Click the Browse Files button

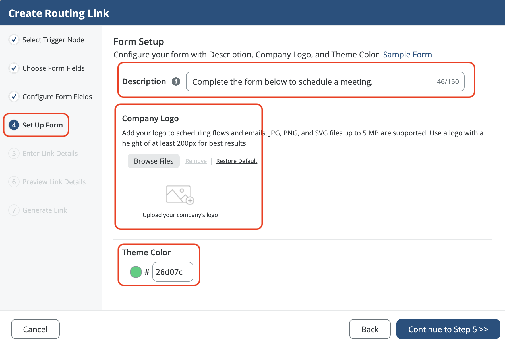[154, 161]
